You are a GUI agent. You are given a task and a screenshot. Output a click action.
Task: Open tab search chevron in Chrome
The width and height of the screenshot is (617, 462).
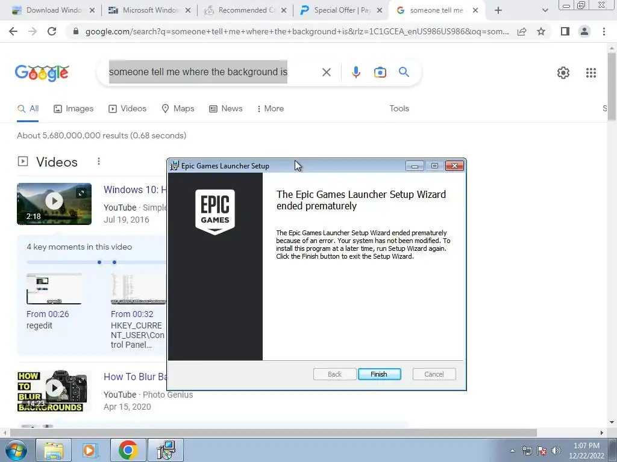[x=545, y=10]
